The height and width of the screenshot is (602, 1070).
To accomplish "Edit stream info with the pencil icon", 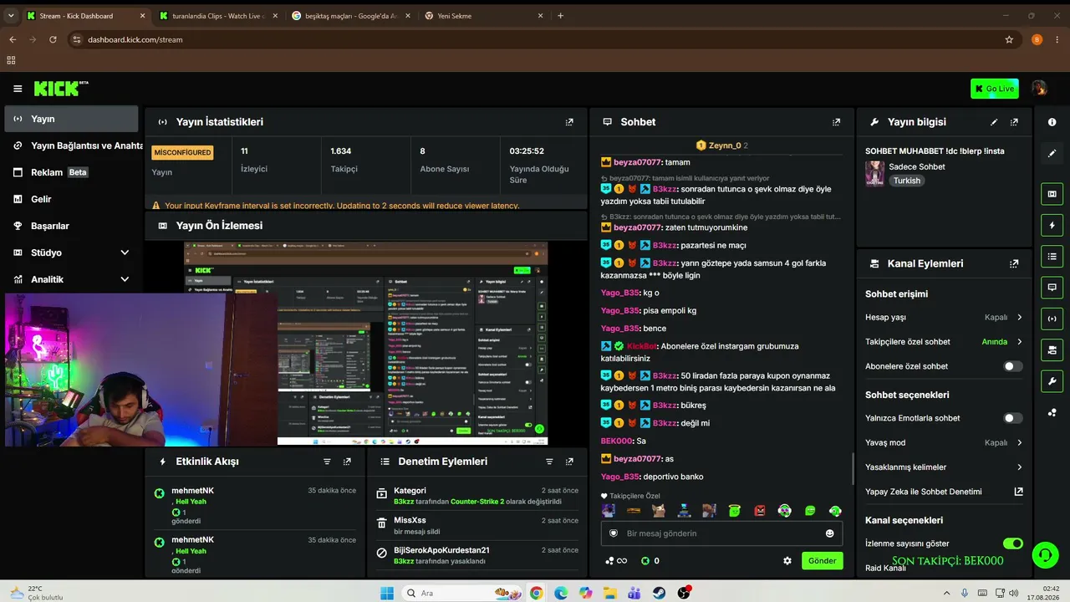I will [x=994, y=122].
